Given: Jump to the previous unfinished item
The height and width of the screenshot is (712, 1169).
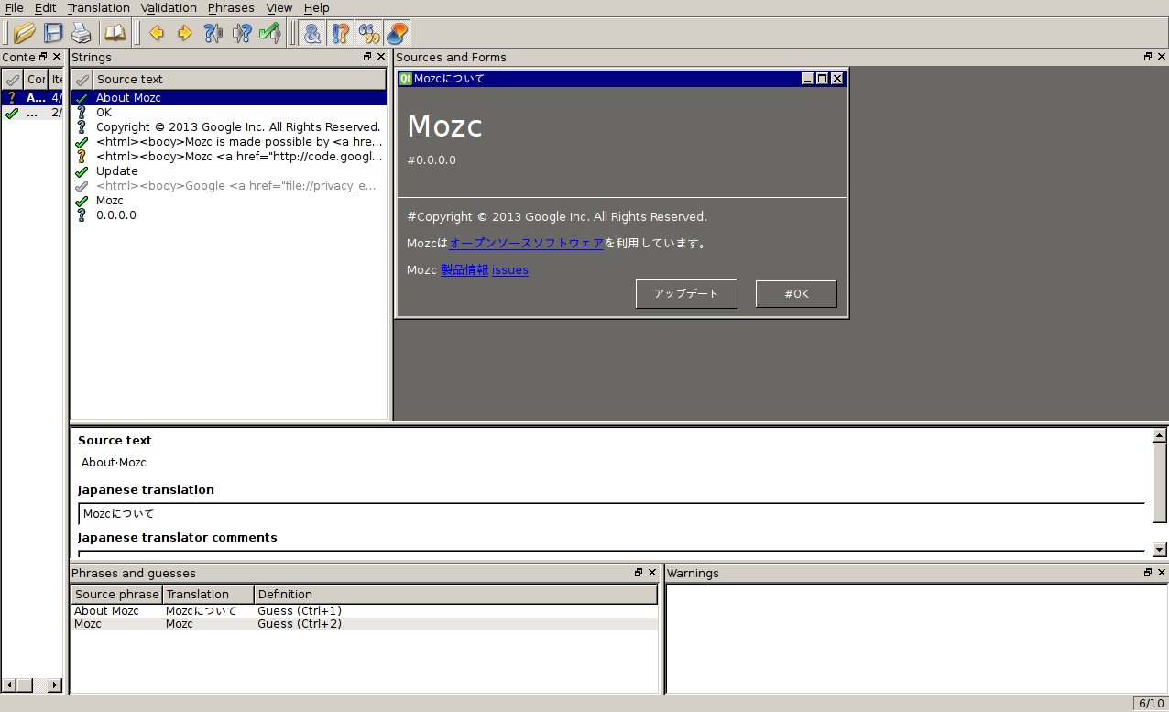Looking at the screenshot, I should pos(213,34).
